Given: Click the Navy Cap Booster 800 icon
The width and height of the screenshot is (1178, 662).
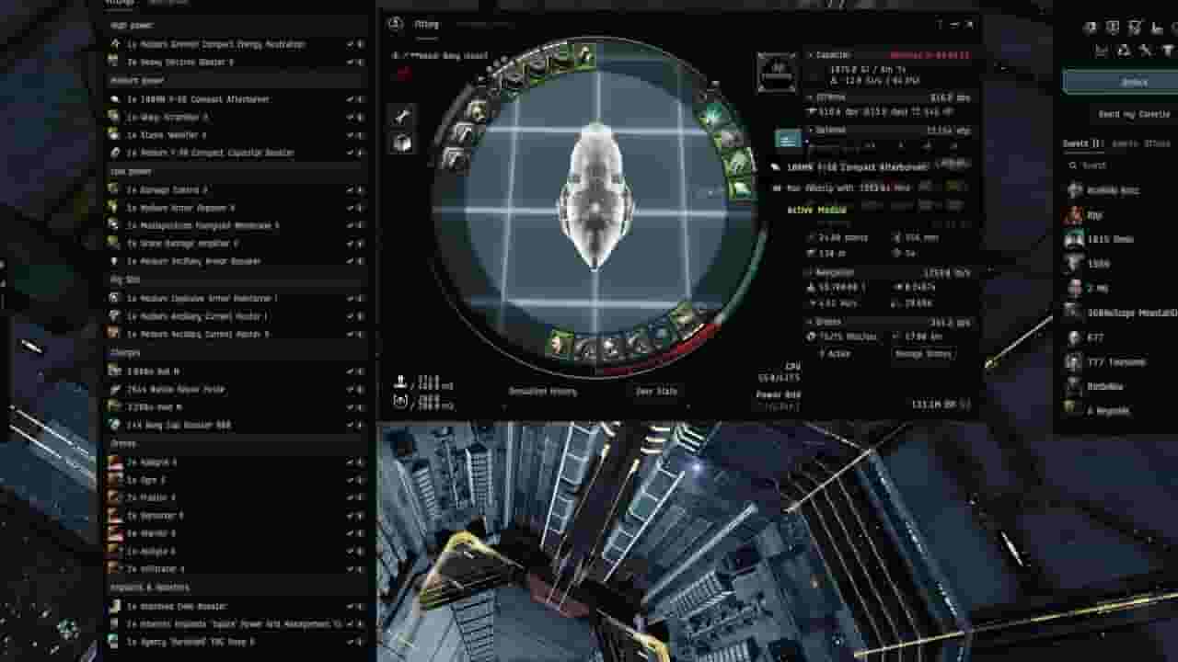Looking at the screenshot, I should click(x=114, y=425).
